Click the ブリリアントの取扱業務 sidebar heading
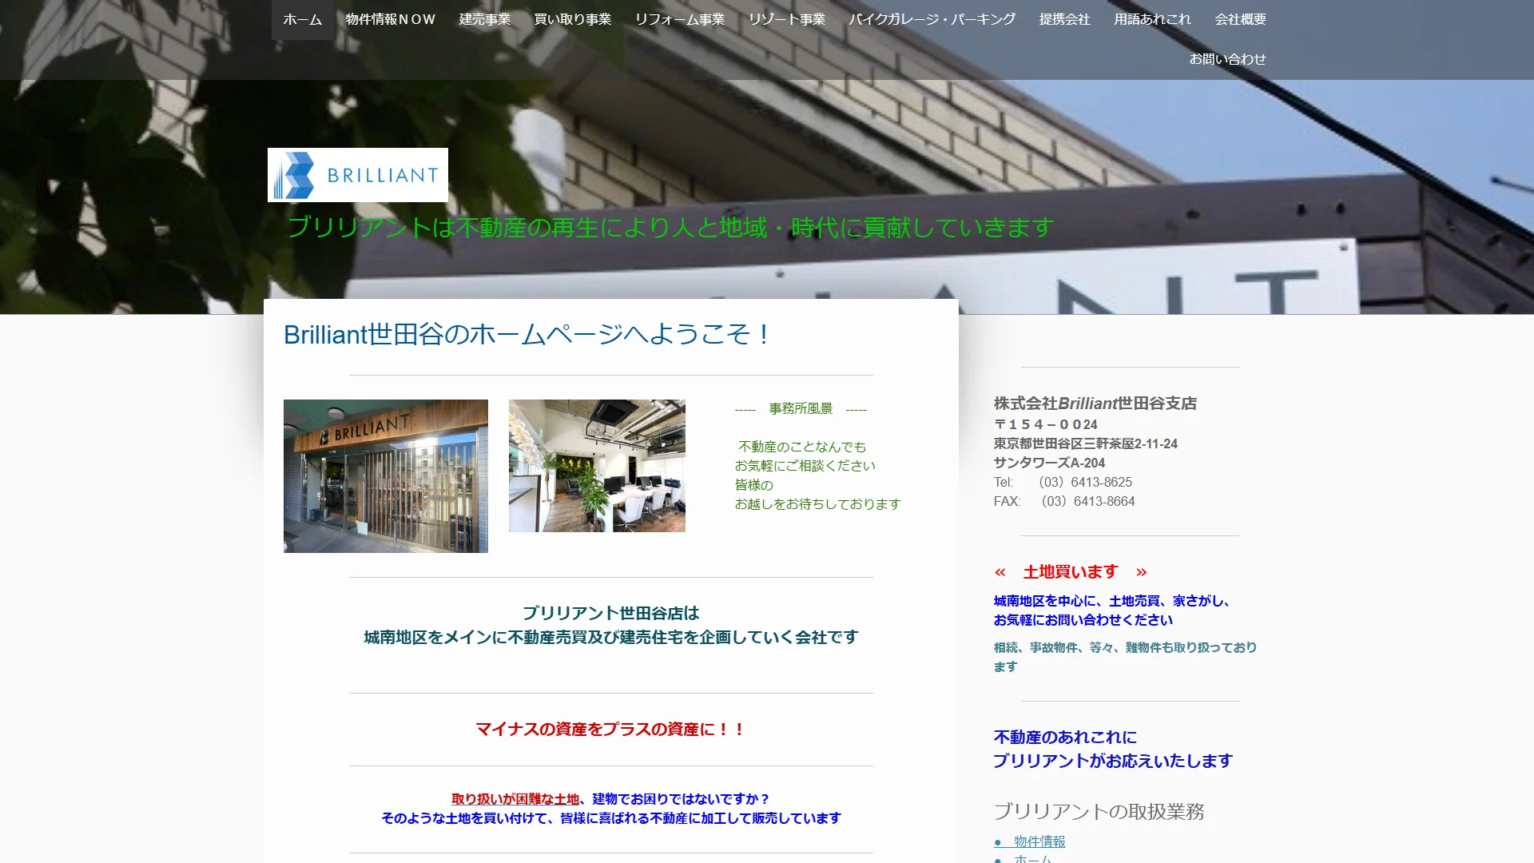 pyautogui.click(x=1099, y=812)
